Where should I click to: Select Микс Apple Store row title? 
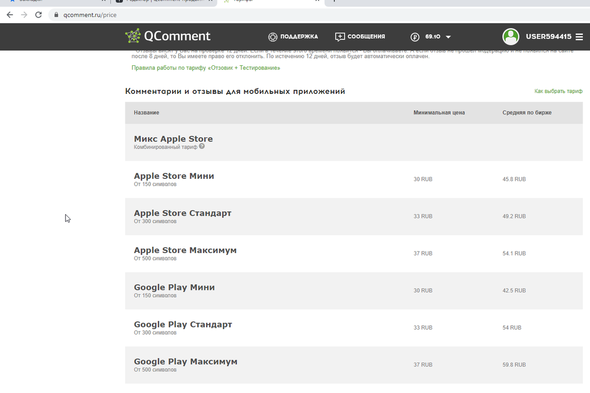pos(173,139)
